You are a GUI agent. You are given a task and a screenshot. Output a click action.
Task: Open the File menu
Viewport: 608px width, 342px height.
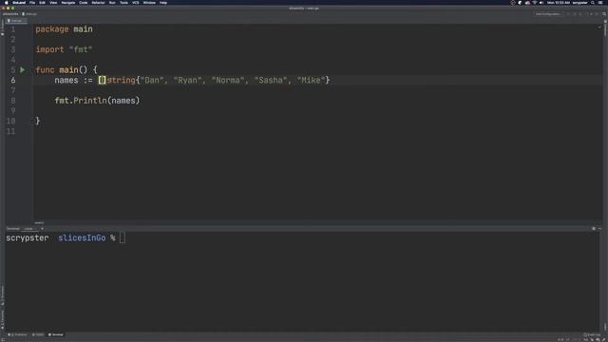(32, 3)
